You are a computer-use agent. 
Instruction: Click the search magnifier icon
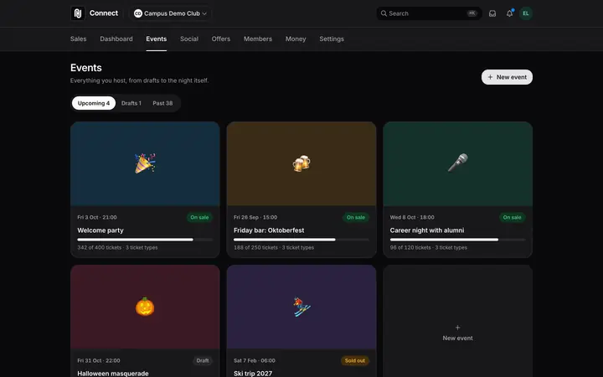point(384,13)
